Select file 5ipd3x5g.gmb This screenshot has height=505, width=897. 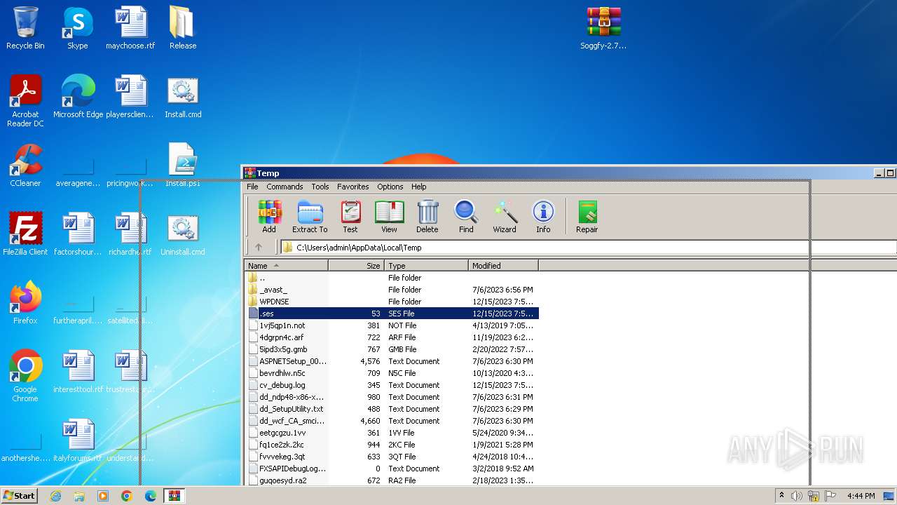391,349
